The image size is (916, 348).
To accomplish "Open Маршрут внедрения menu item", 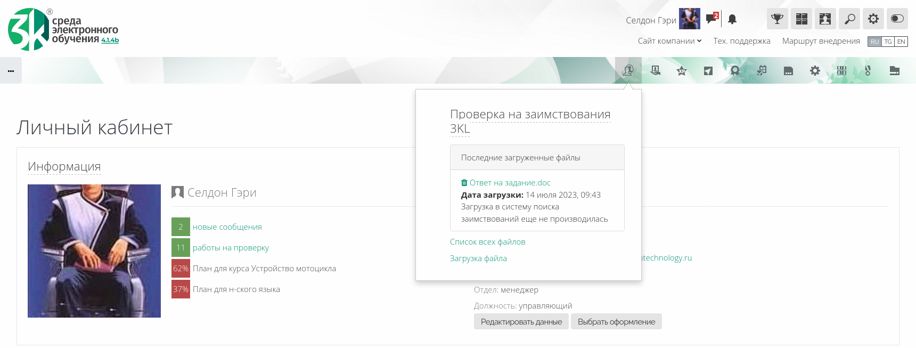I will click(821, 41).
